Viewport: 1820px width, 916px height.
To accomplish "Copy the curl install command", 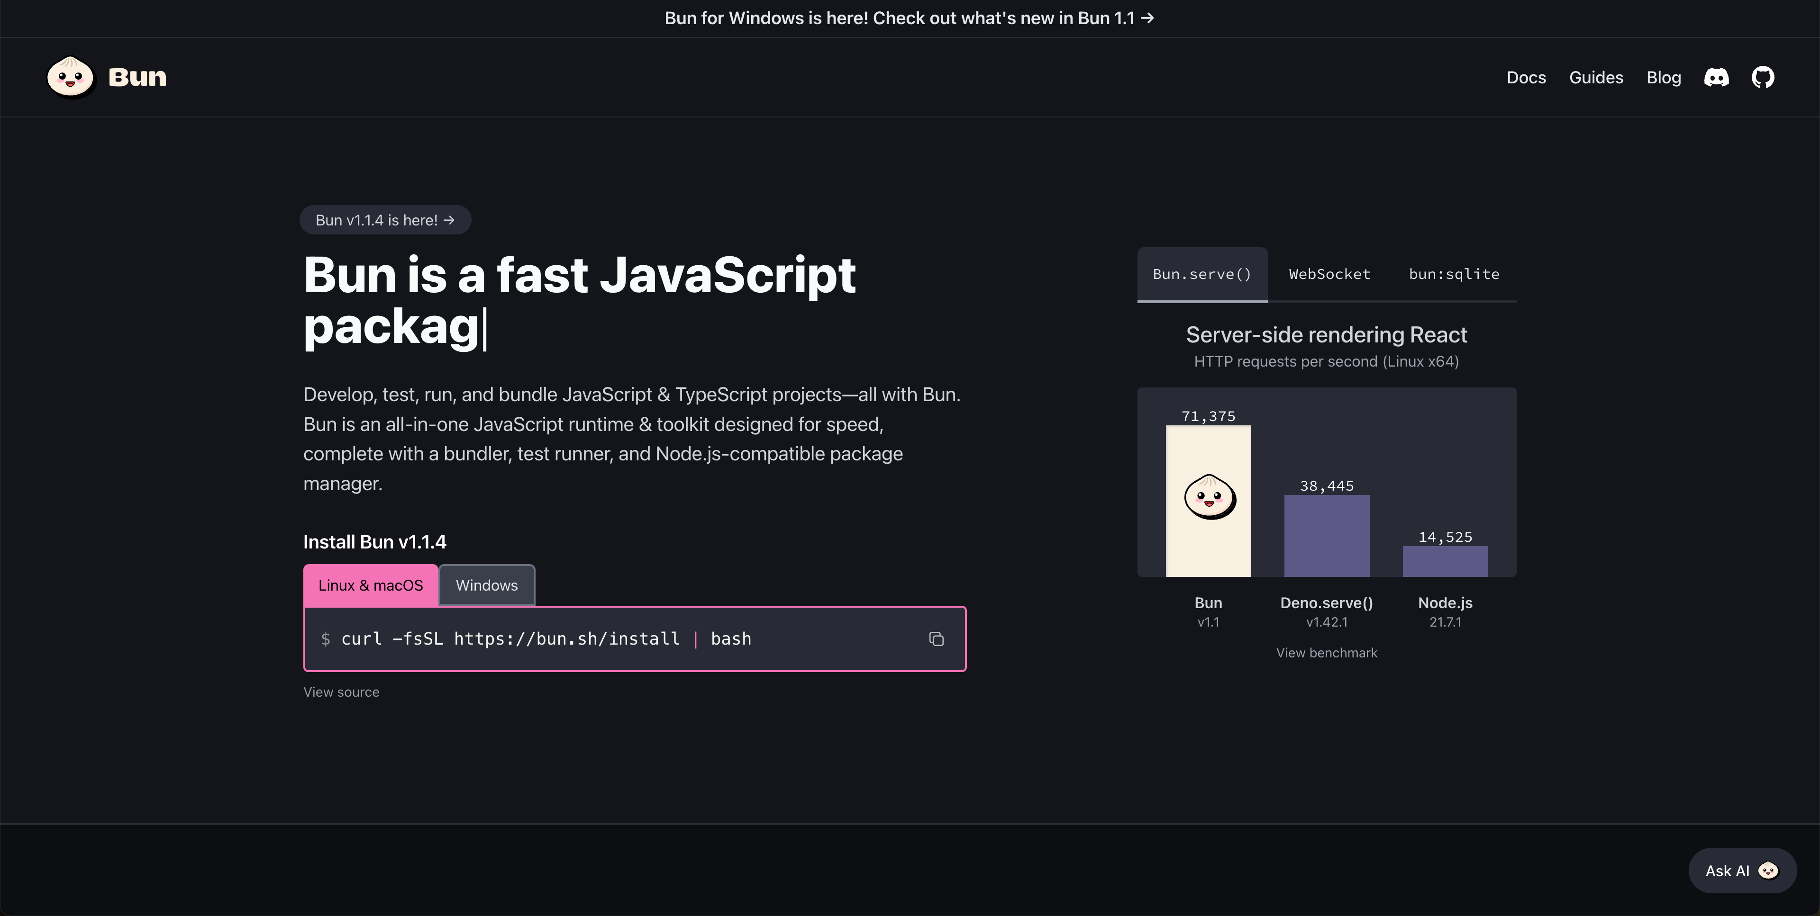I will [x=936, y=639].
